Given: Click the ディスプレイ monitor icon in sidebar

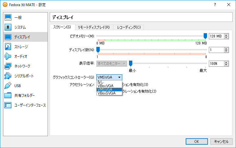Looking at the screenshot, I should 8,37.
